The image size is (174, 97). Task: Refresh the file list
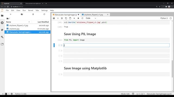point(44,14)
